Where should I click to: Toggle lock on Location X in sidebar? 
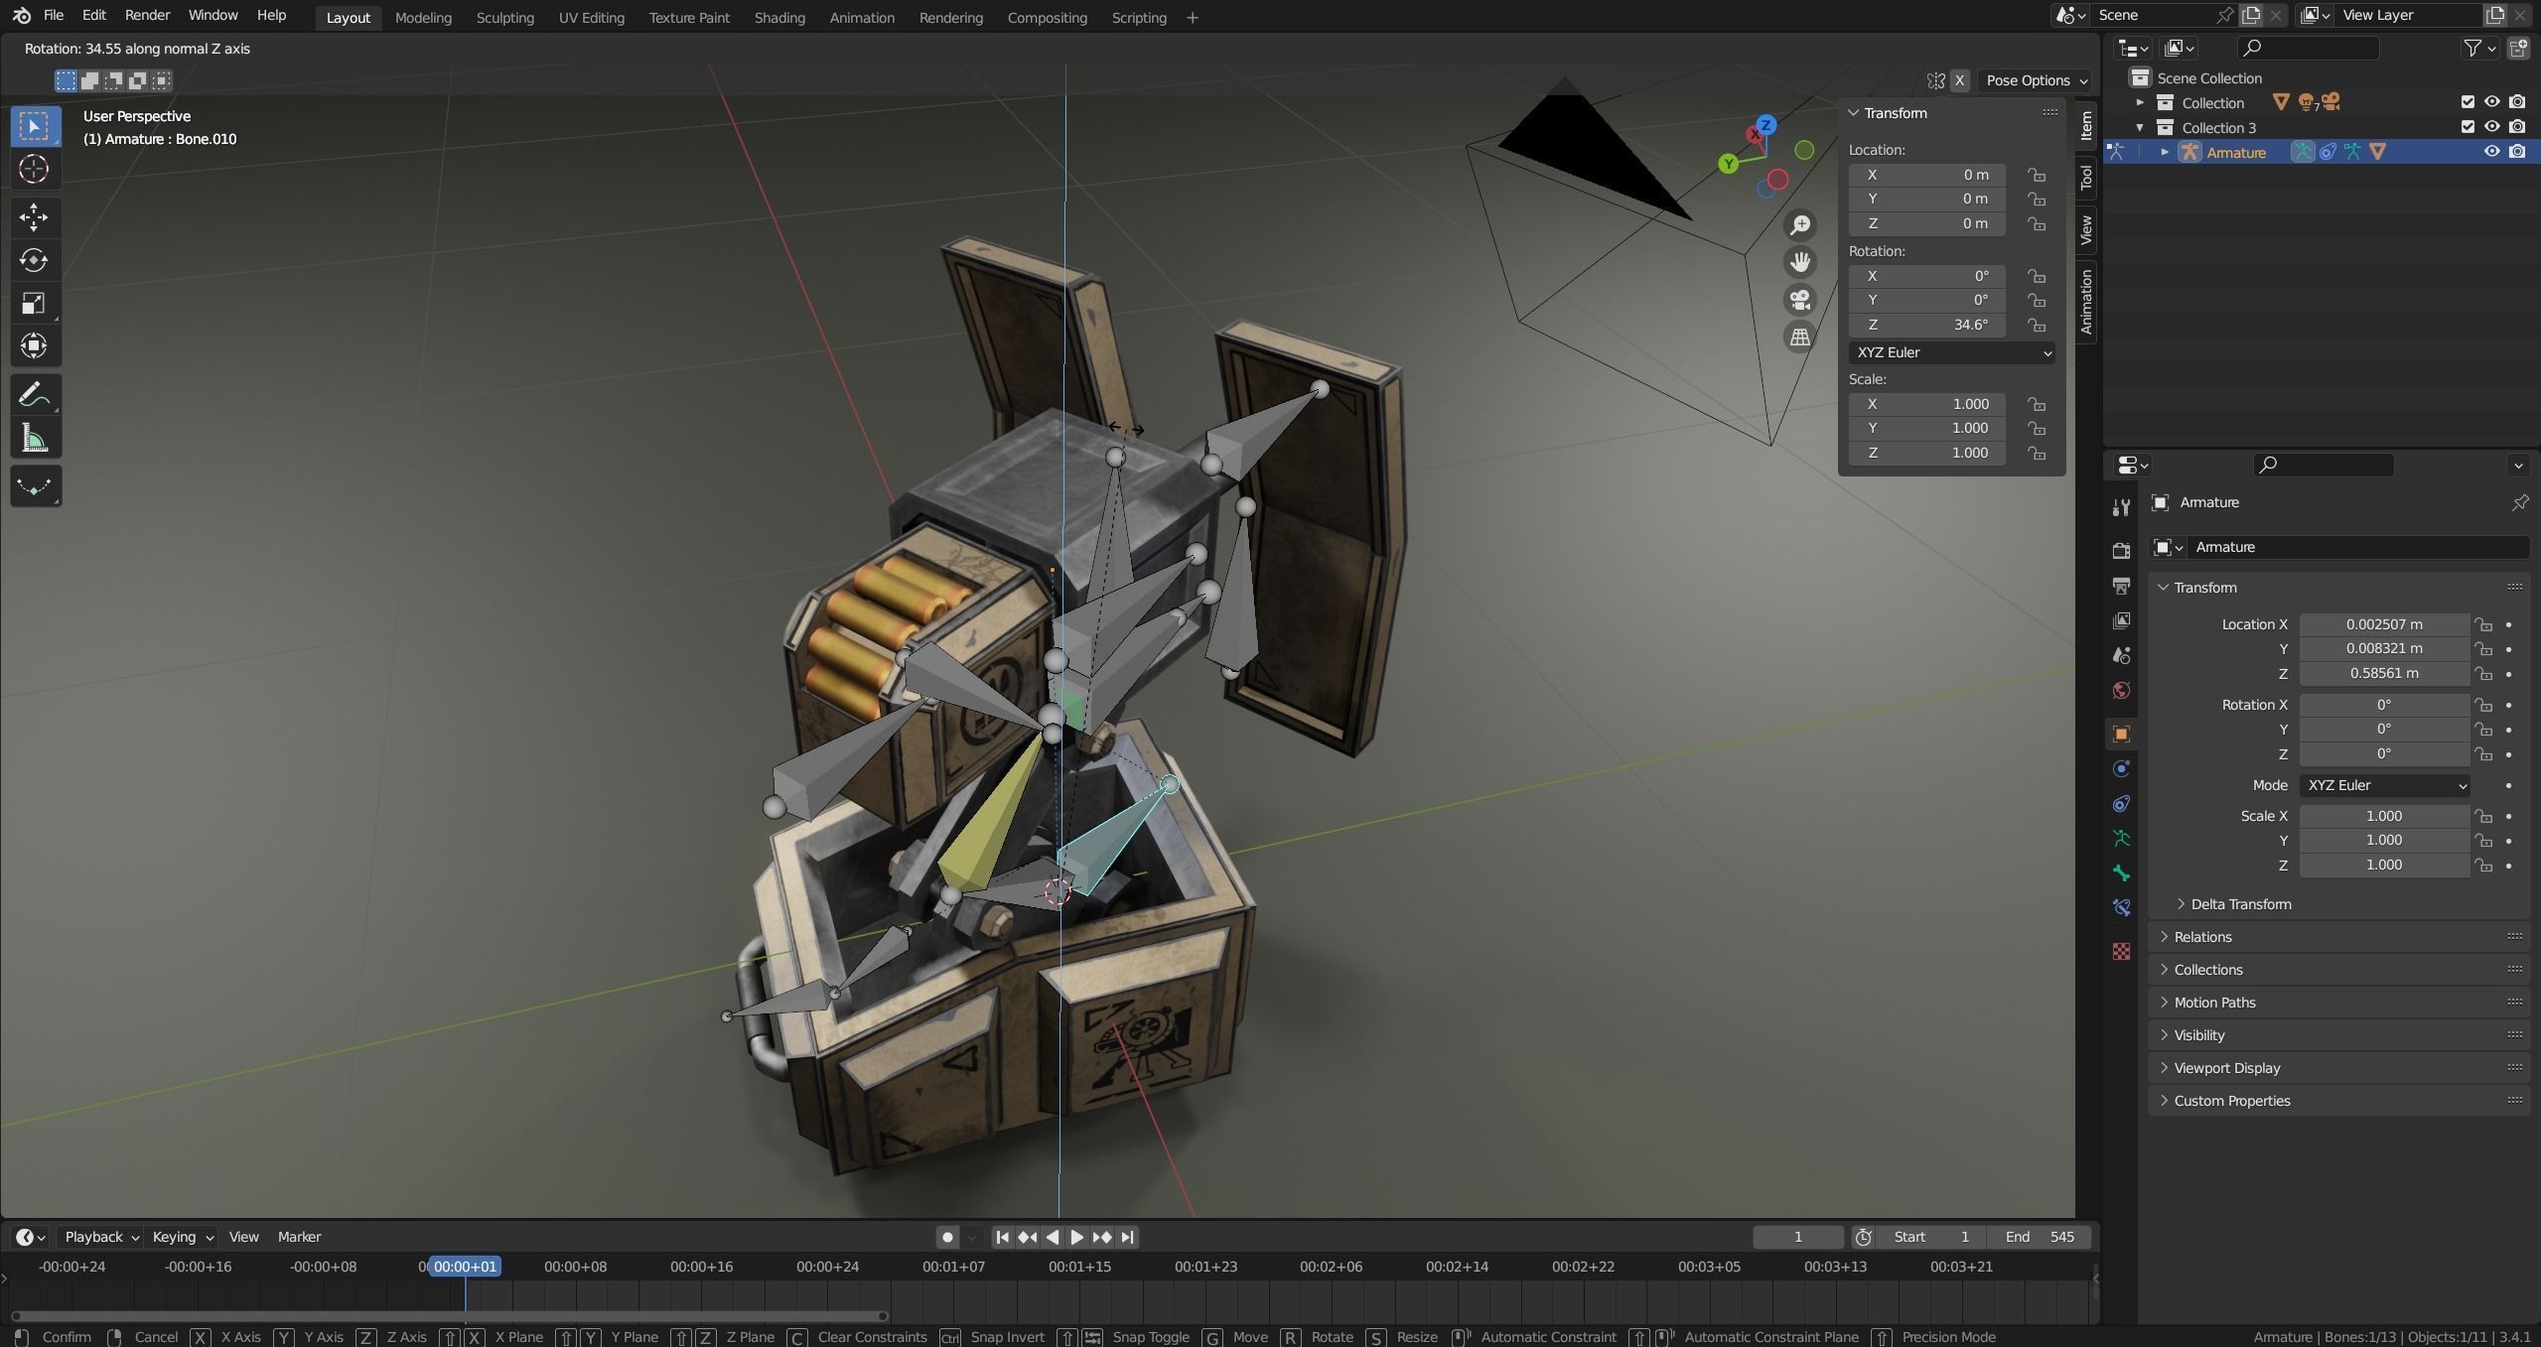tap(2037, 175)
